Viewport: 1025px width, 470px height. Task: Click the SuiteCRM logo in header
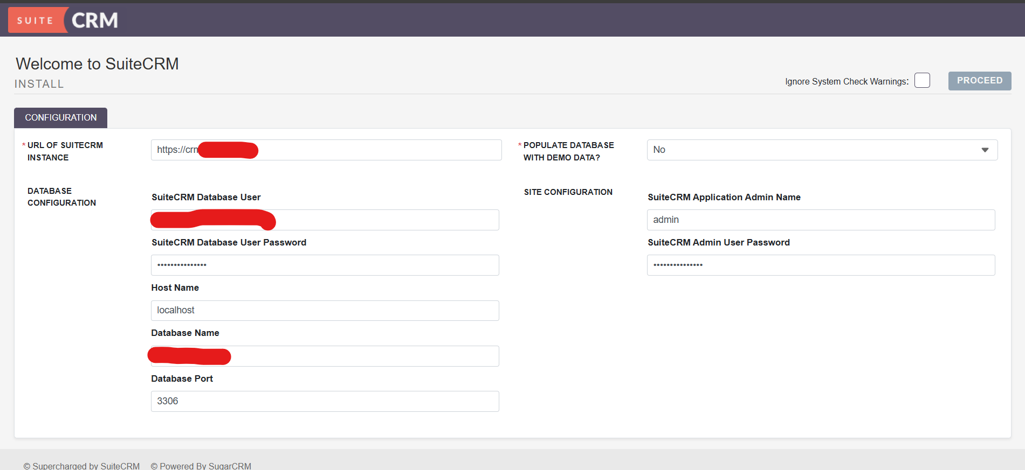coord(64,20)
